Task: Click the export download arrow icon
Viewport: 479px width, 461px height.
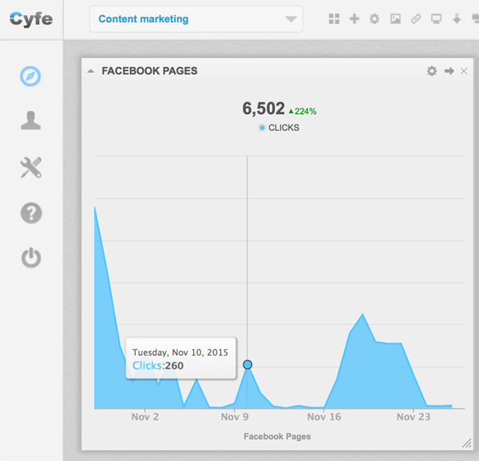Action: click(457, 19)
